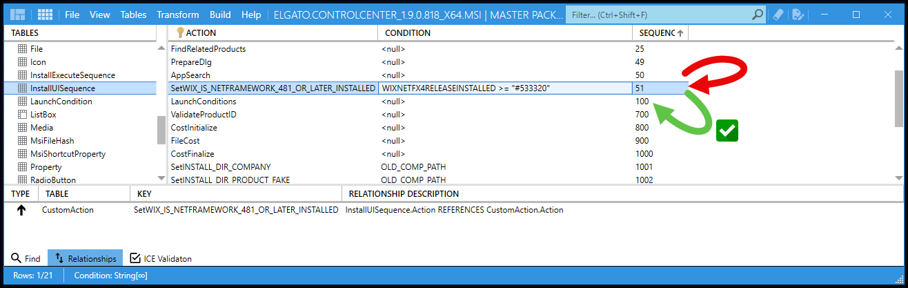Click the grid view icon
Viewport: 908px width, 288px height.
coord(45,14)
